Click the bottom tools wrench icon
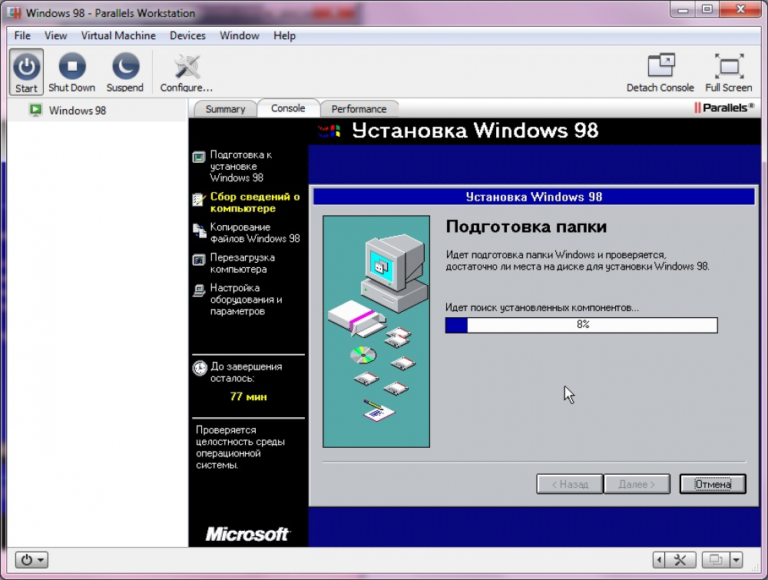The height and width of the screenshot is (580, 768). pyautogui.click(x=680, y=559)
